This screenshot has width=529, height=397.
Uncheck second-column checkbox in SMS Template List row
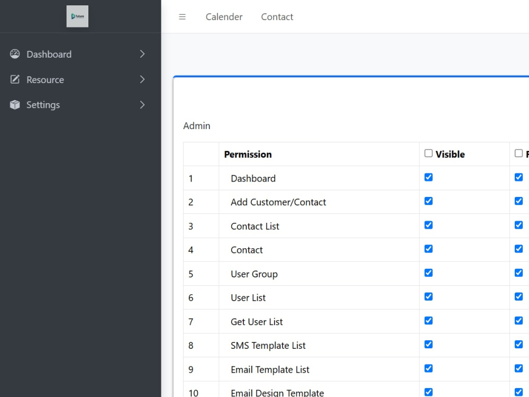518,345
